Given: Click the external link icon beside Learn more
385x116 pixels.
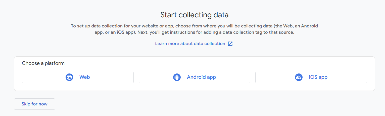Looking at the screenshot, I should [230, 44].
